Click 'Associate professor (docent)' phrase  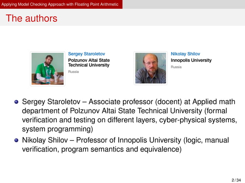click(x=135, y=102)
